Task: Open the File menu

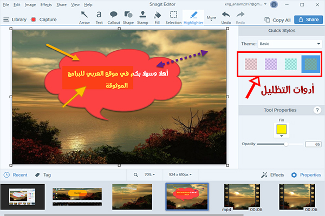Action: coord(6,5)
